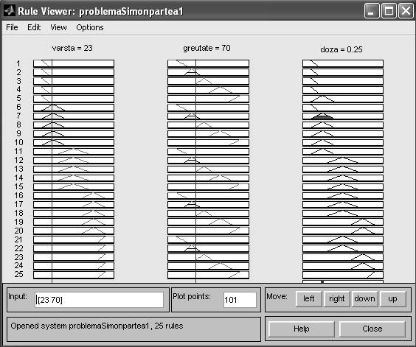Click the Move left button

(308, 299)
